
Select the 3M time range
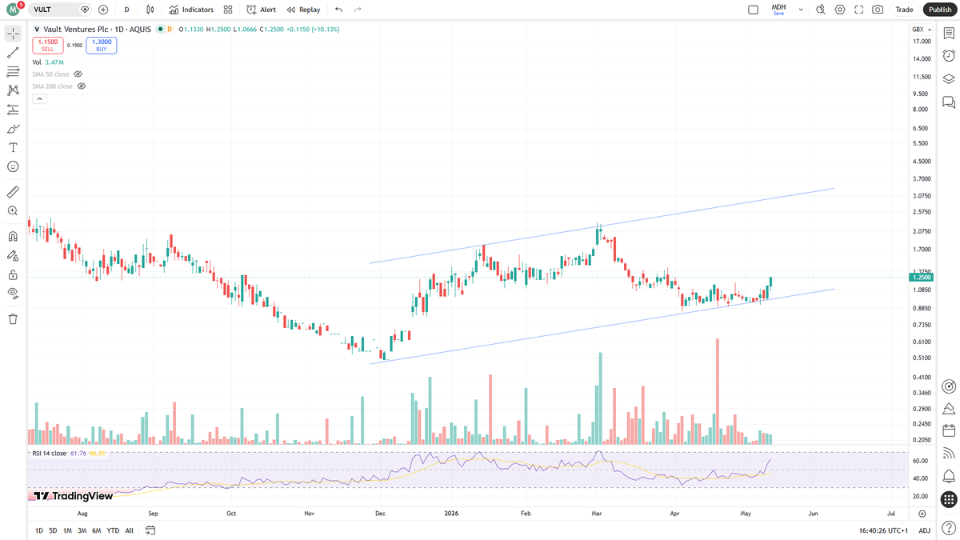click(x=82, y=530)
